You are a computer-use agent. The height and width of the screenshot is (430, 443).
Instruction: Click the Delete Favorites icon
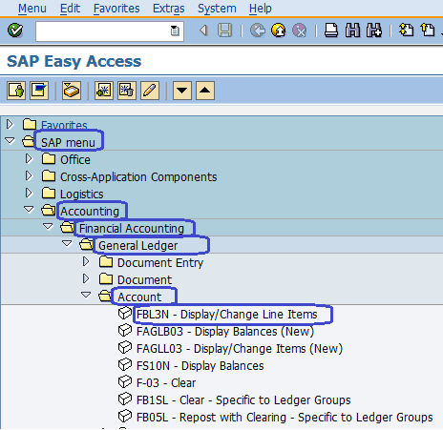click(127, 91)
